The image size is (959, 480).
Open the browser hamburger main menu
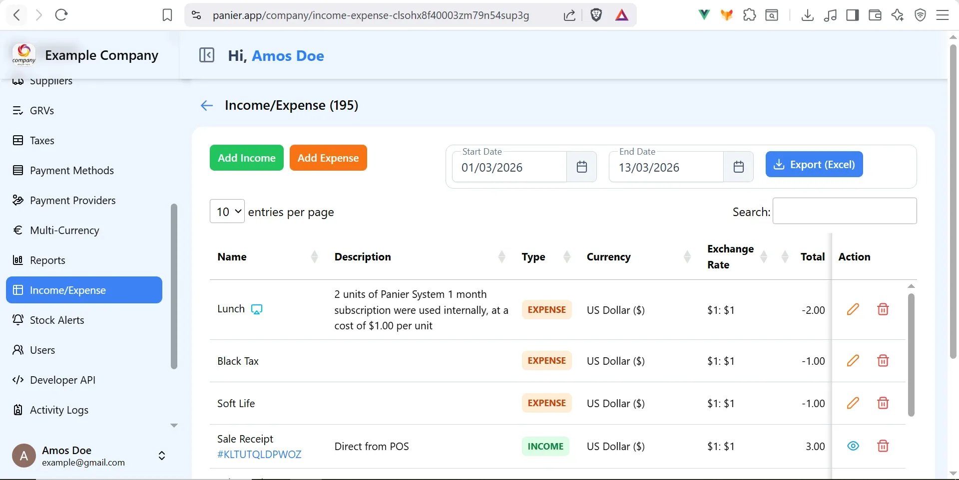[x=943, y=15]
